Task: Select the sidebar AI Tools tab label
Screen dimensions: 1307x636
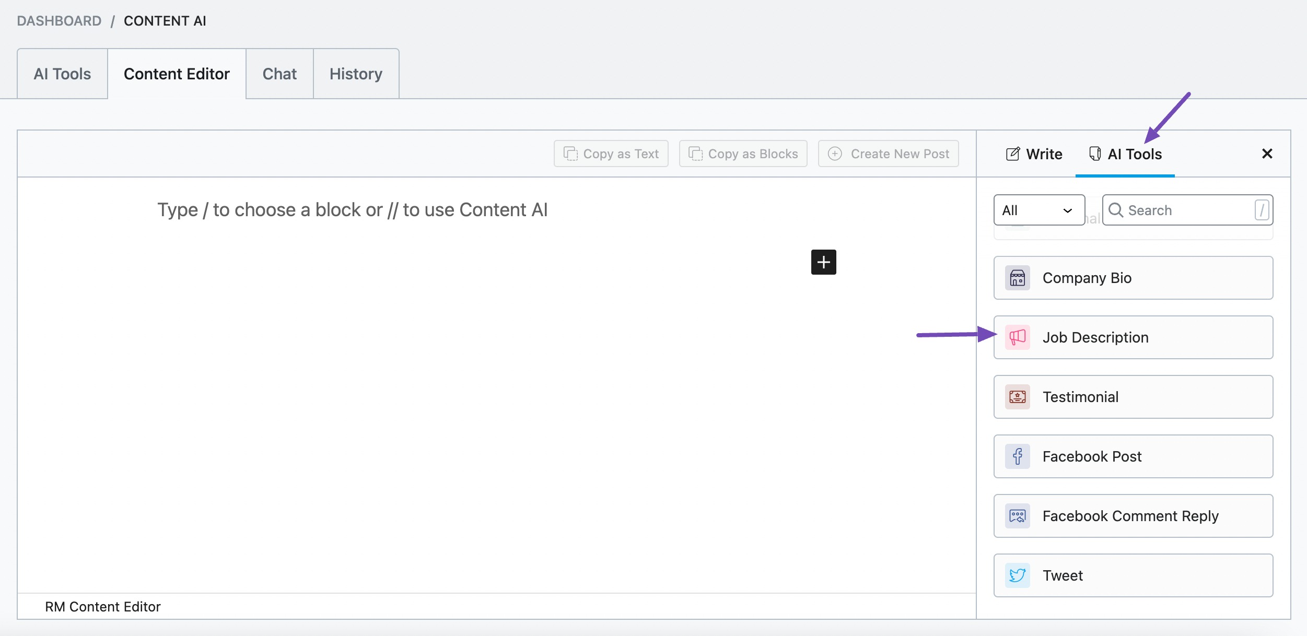Action: [1135, 154]
